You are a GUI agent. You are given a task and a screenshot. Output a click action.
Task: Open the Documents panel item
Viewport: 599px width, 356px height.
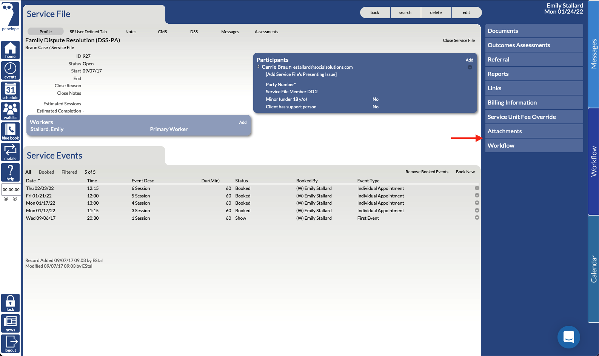click(534, 31)
